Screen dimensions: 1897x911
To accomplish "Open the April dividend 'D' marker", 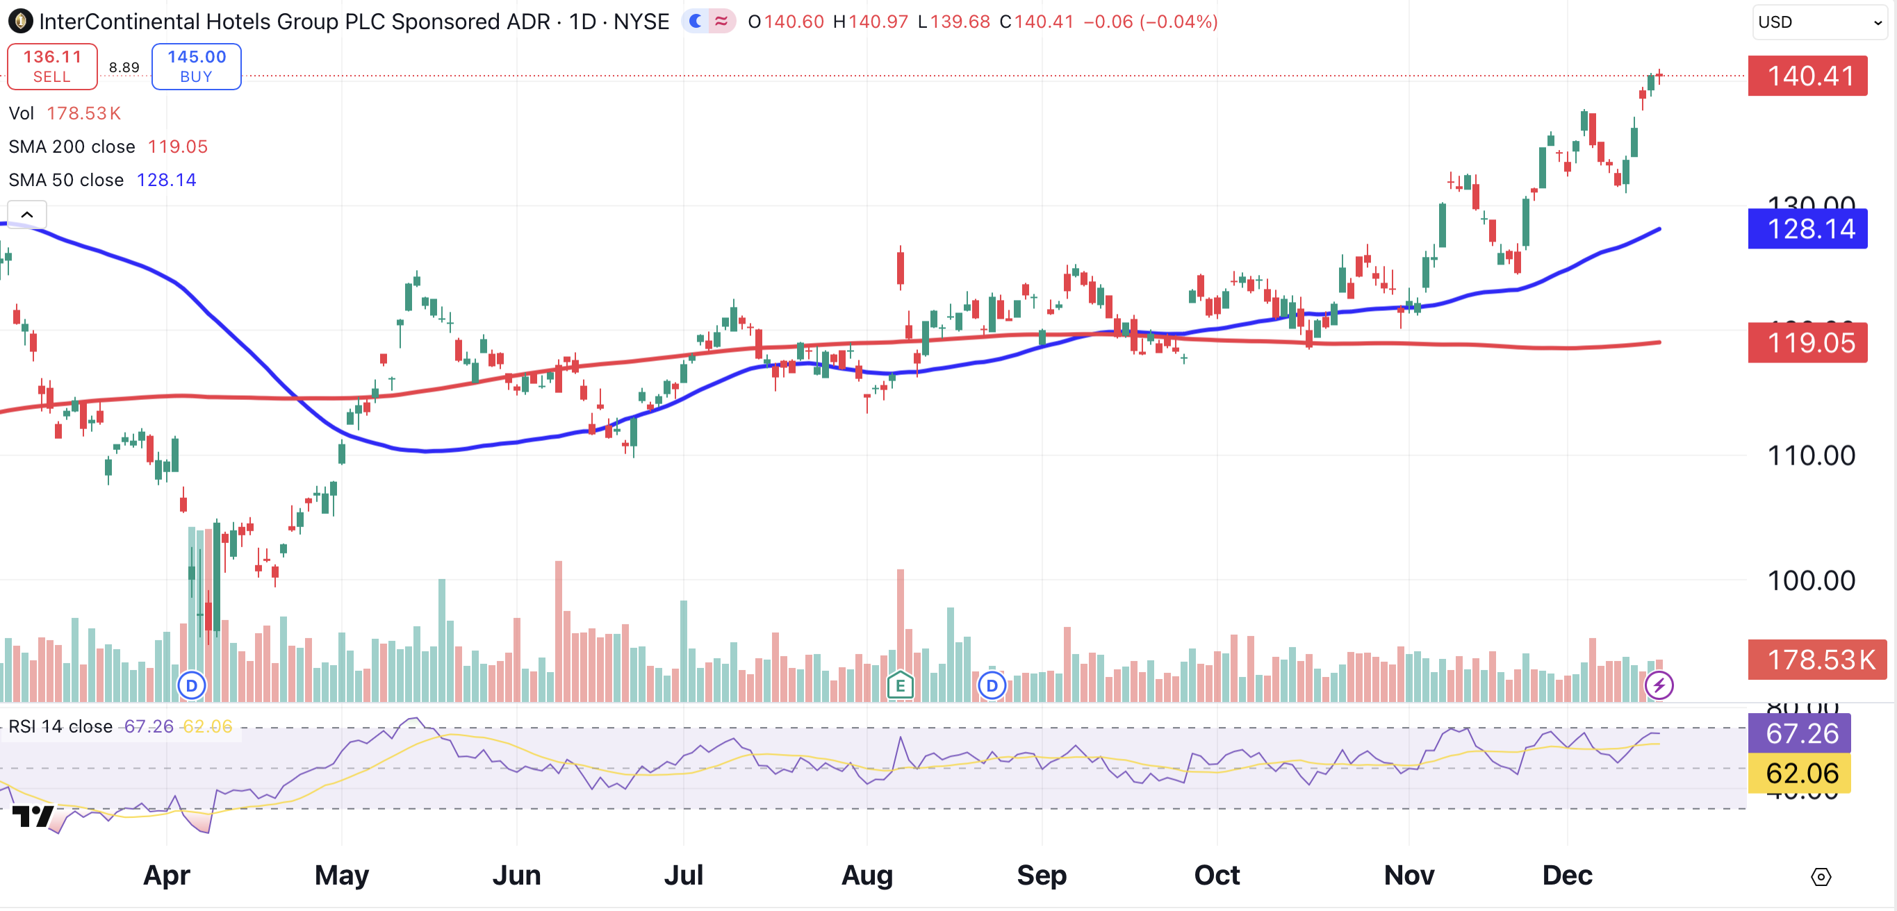I will tap(192, 686).
